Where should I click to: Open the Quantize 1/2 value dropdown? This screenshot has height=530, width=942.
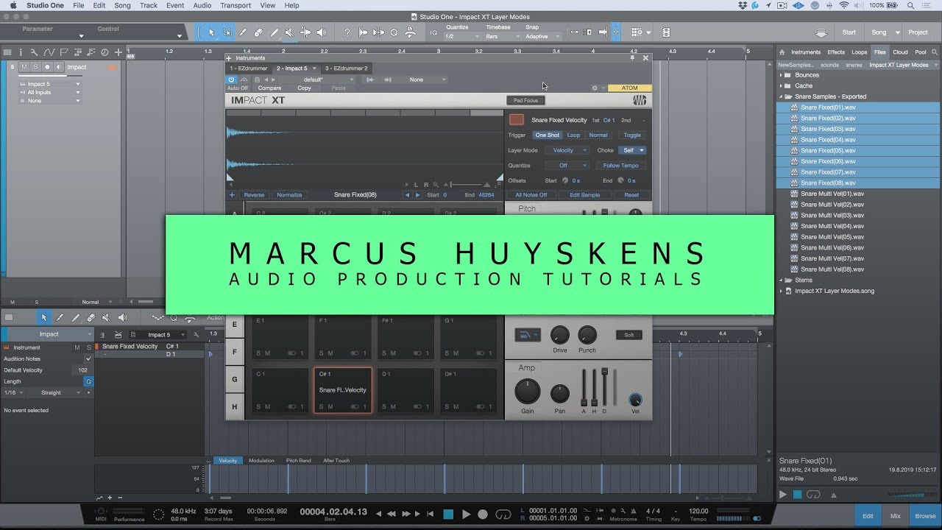point(462,36)
